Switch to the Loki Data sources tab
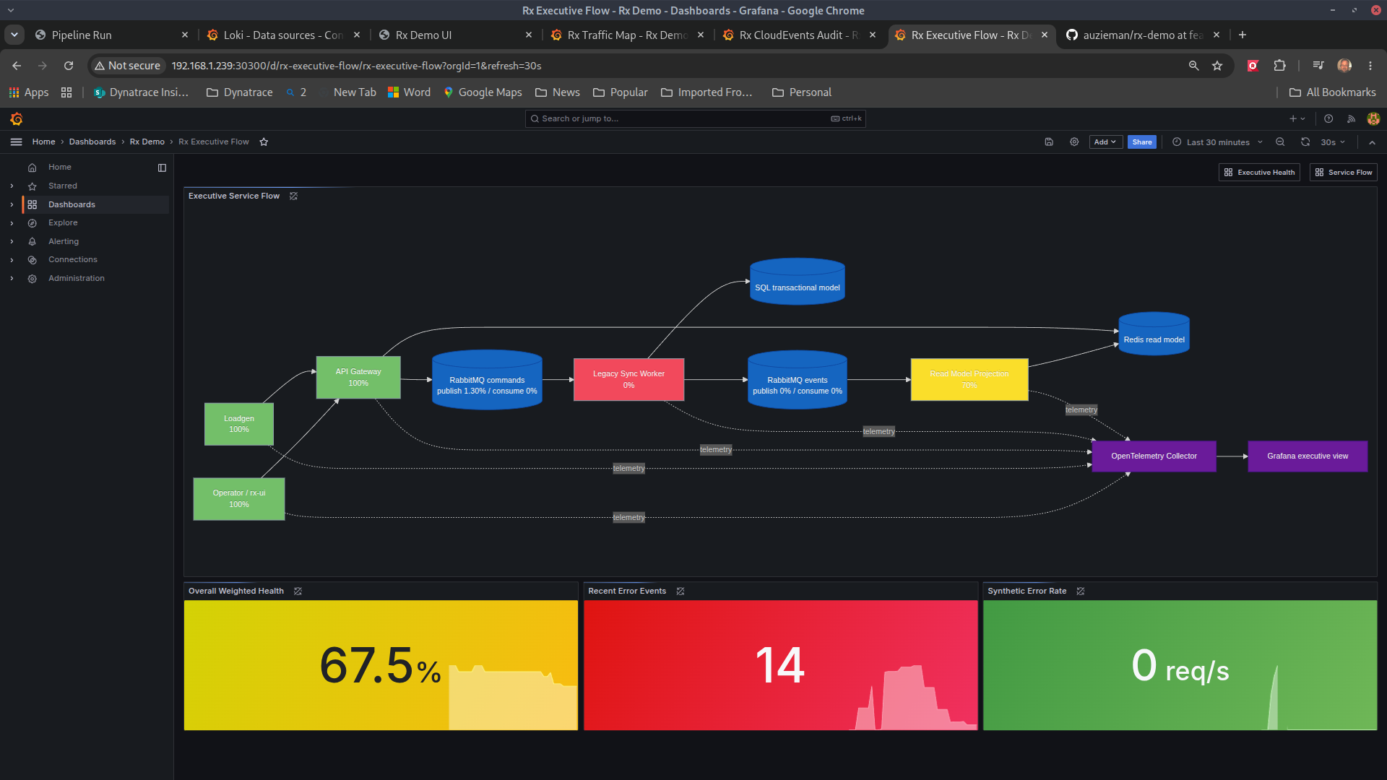The image size is (1387, 780). (282, 35)
